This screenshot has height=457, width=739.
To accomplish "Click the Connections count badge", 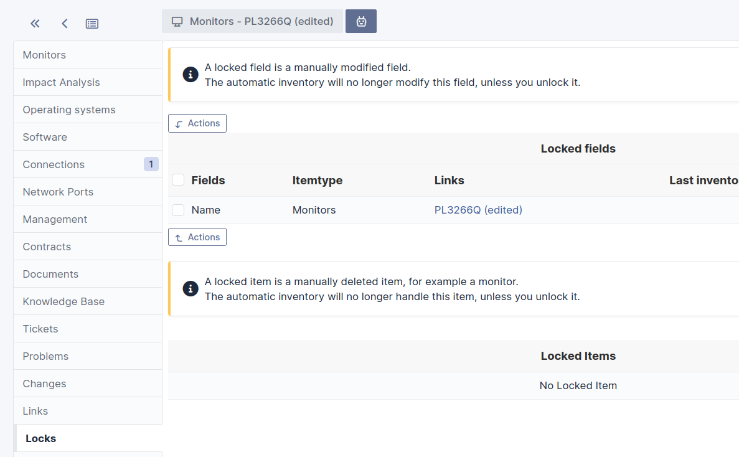I will (151, 164).
